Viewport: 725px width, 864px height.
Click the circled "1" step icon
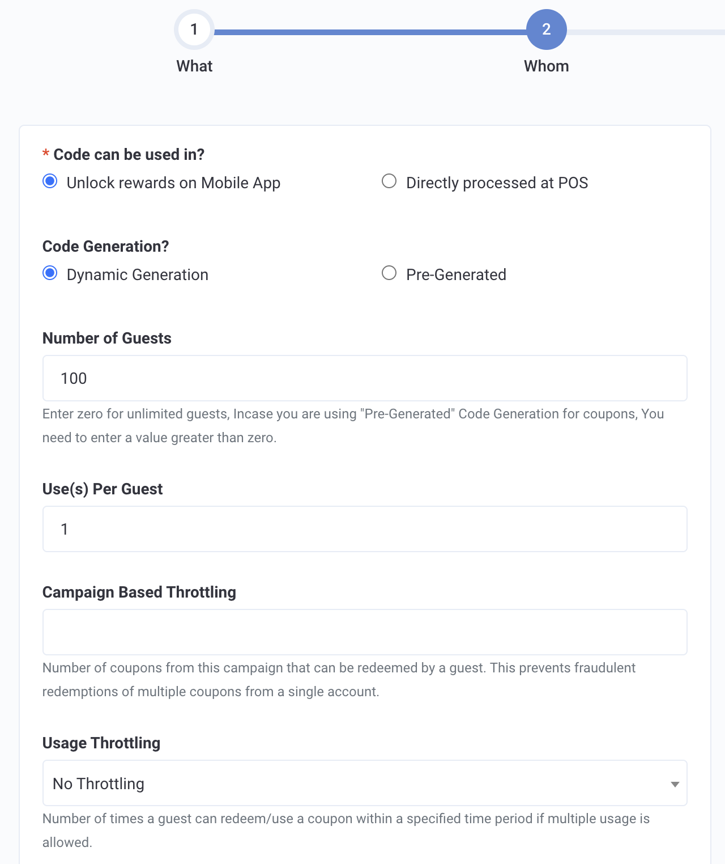tap(194, 29)
